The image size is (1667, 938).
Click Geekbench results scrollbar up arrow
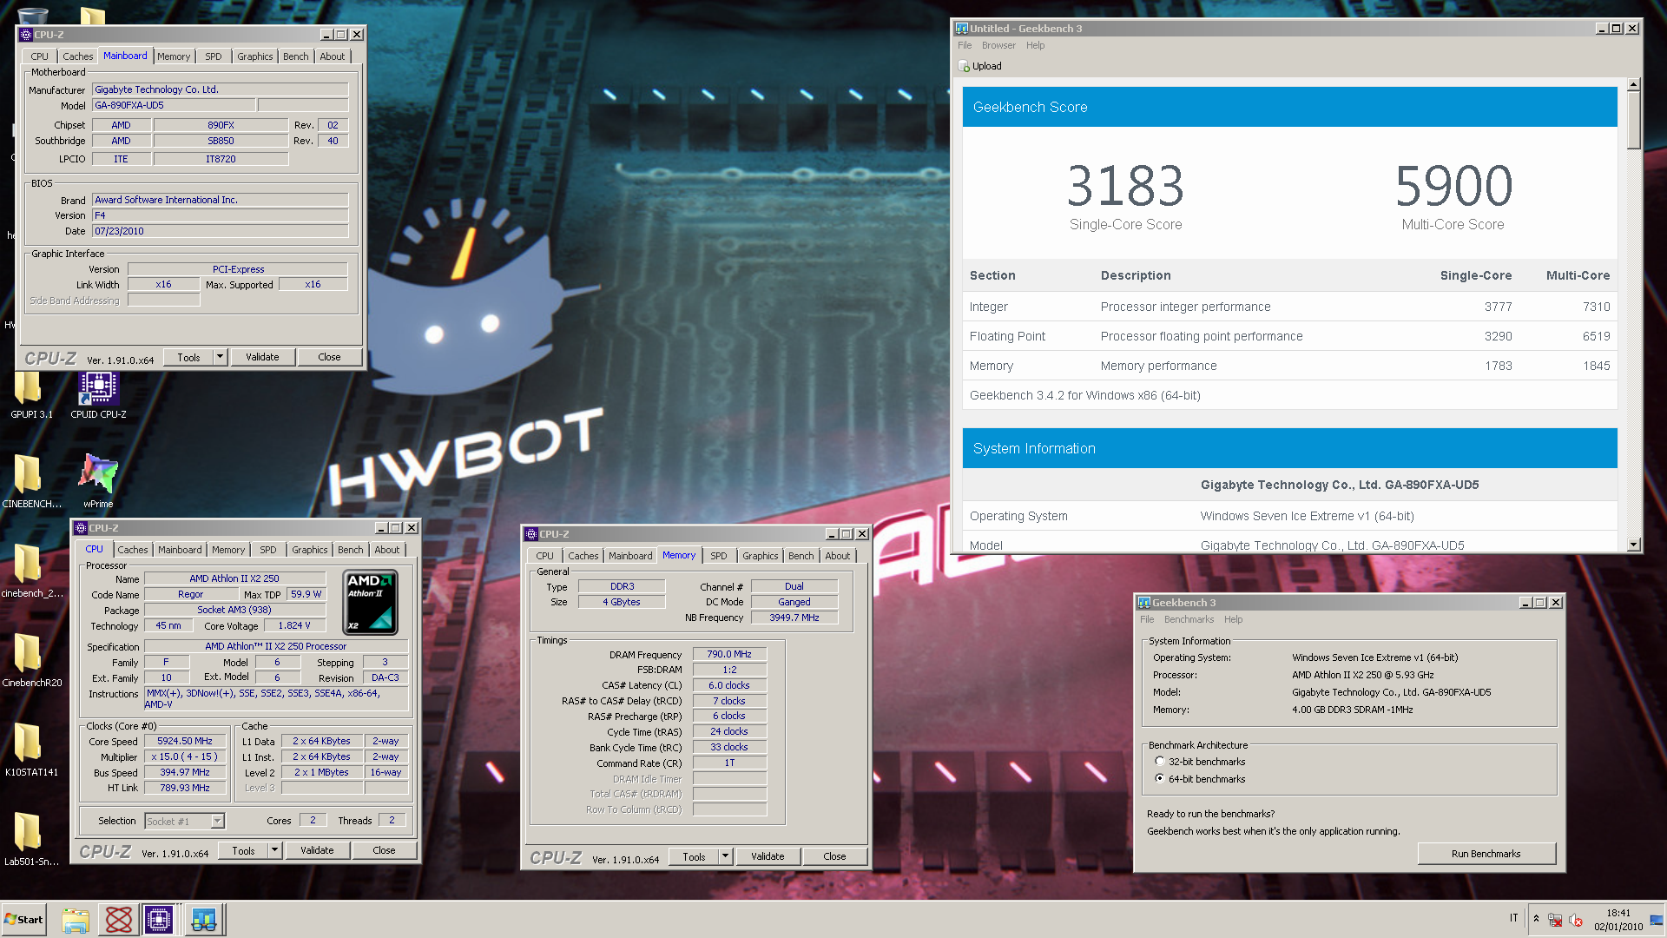(1633, 85)
